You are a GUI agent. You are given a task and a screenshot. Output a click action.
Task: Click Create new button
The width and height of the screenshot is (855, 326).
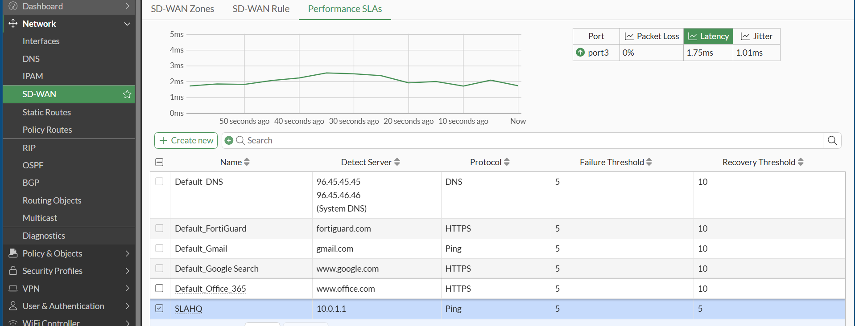(186, 140)
